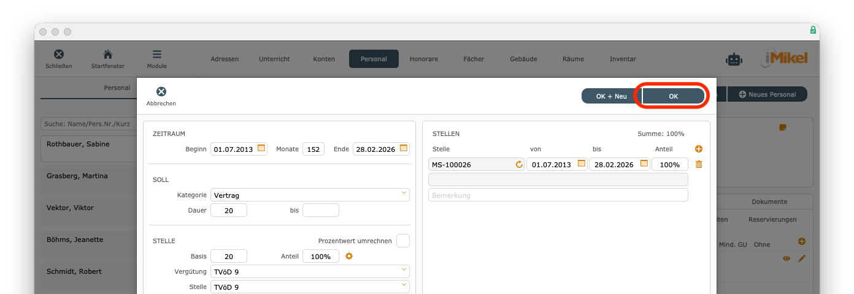
Task: Delete Stelle row with trash icon
Action: click(x=698, y=164)
